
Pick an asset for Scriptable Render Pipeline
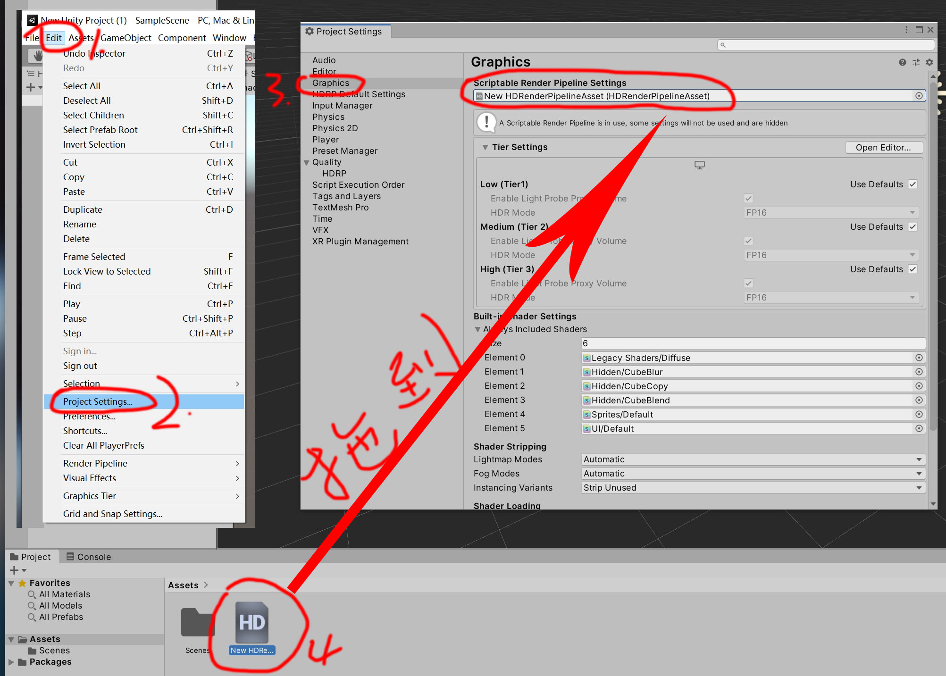pos(919,96)
